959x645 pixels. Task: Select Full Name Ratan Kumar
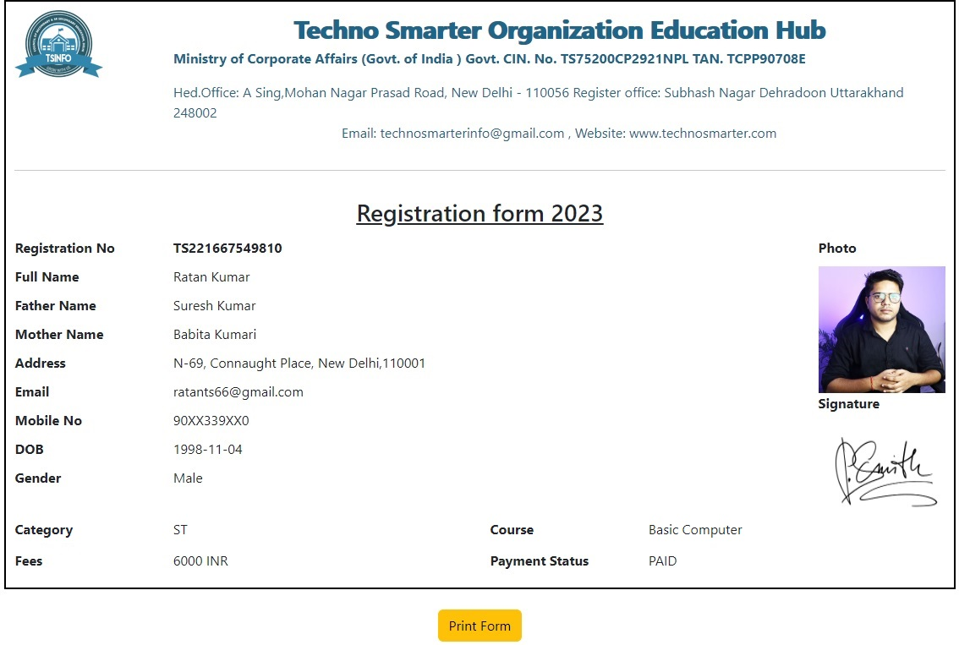[x=211, y=276]
